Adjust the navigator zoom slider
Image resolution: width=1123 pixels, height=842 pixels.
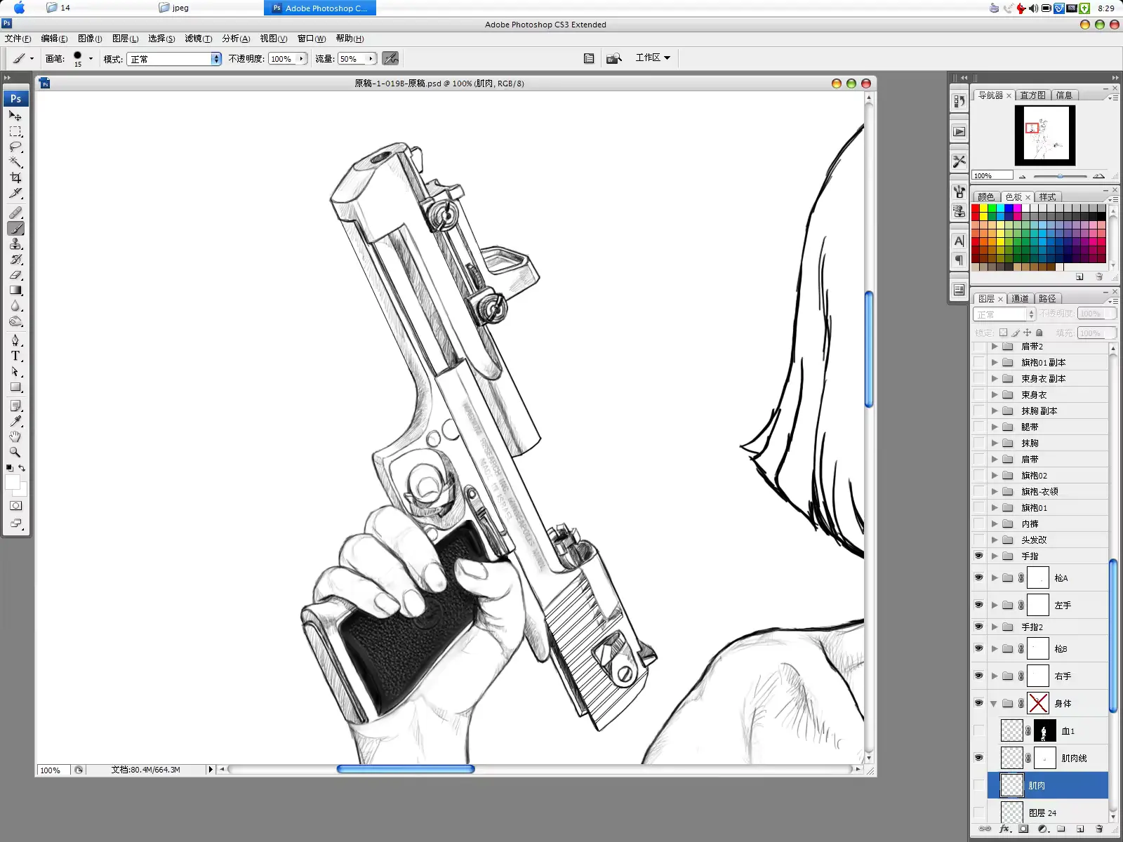click(1060, 176)
